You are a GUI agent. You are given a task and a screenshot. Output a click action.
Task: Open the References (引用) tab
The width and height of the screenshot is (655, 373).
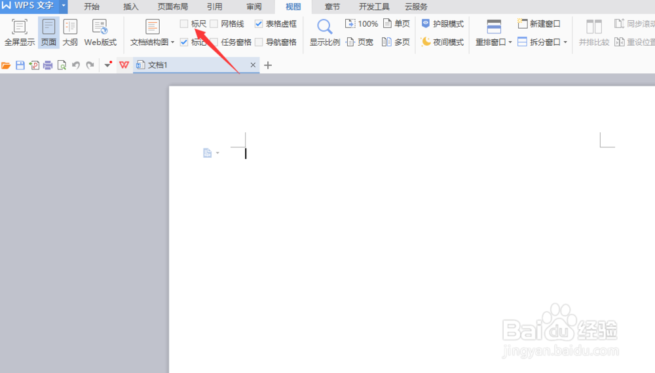[x=214, y=7]
